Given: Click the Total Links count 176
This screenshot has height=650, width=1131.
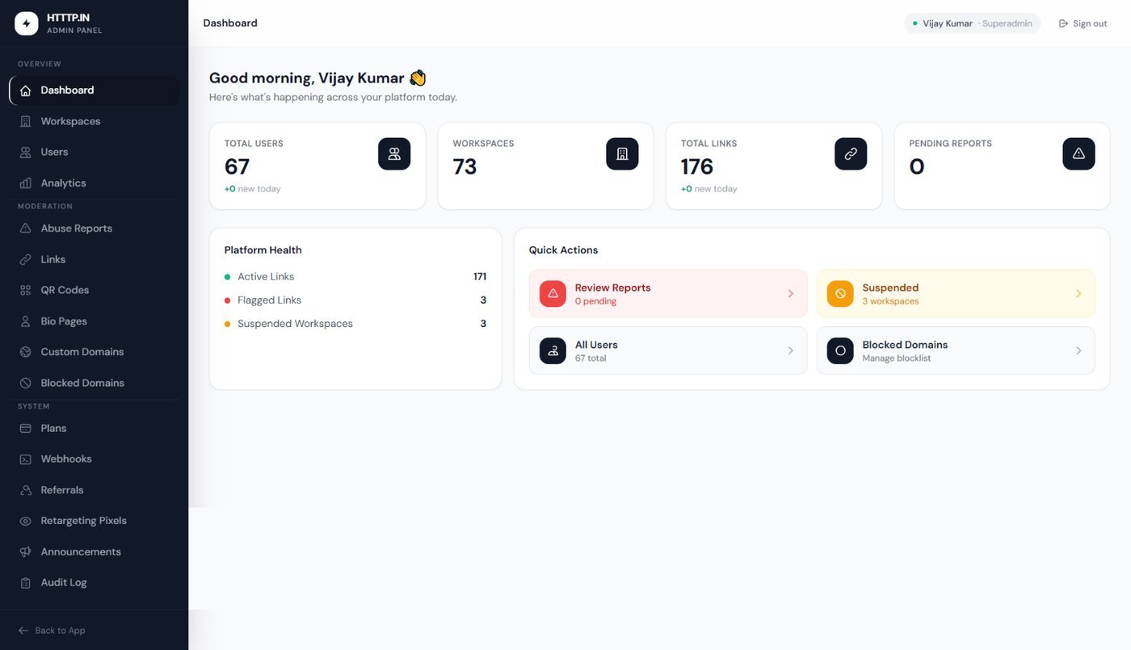Looking at the screenshot, I should (x=697, y=166).
